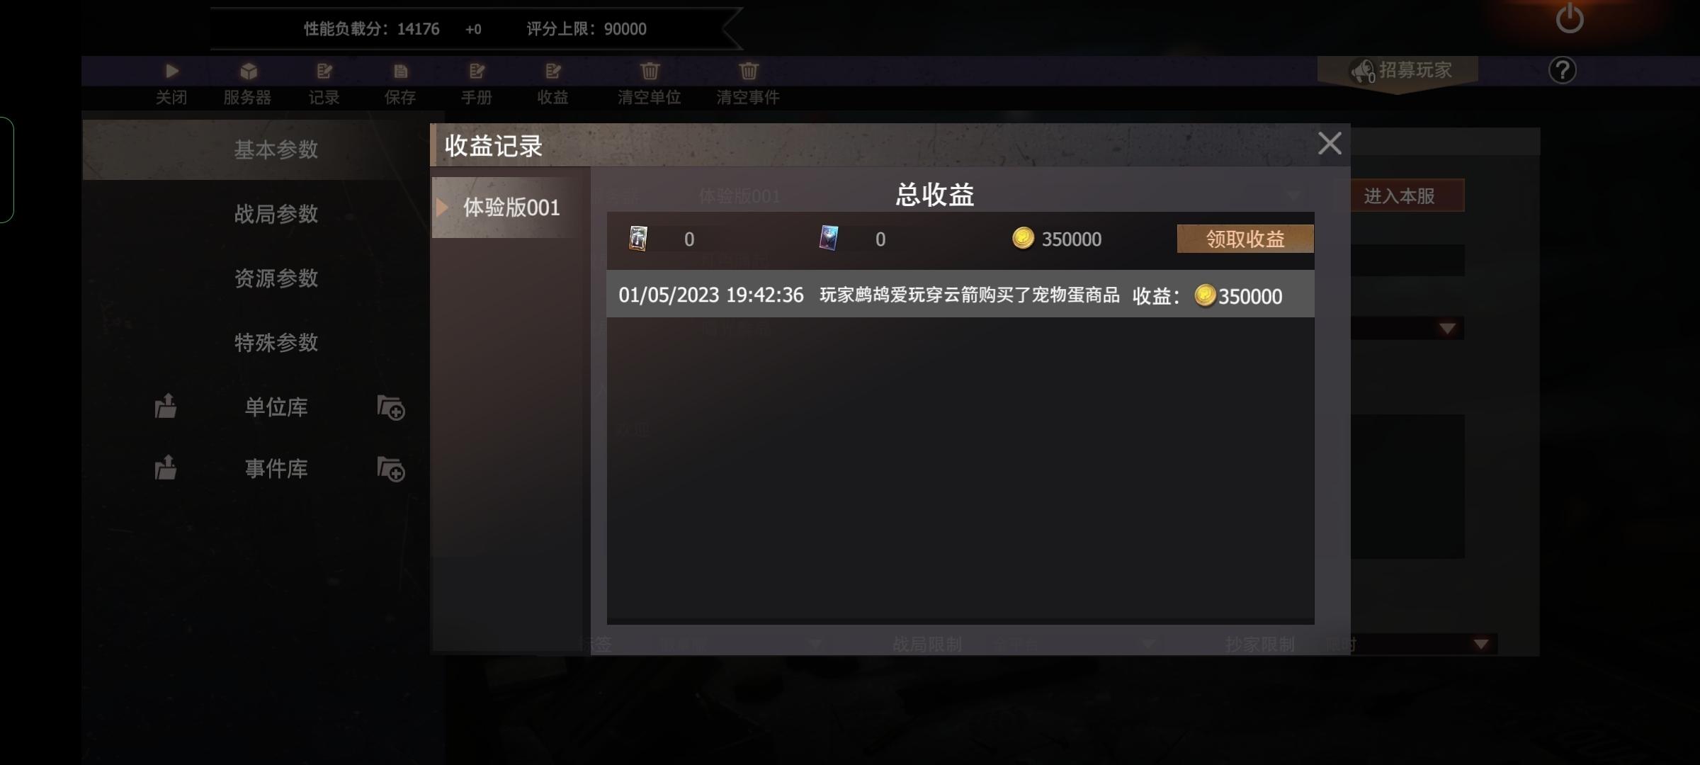Open the 记录 record icon
The image size is (1700, 765).
324,71
